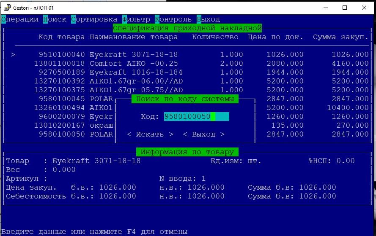Click the Сумма закуп. column header

tap(340, 37)
